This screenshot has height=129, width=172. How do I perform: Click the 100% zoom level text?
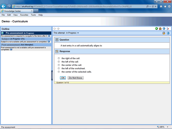[x=162, y=127]
